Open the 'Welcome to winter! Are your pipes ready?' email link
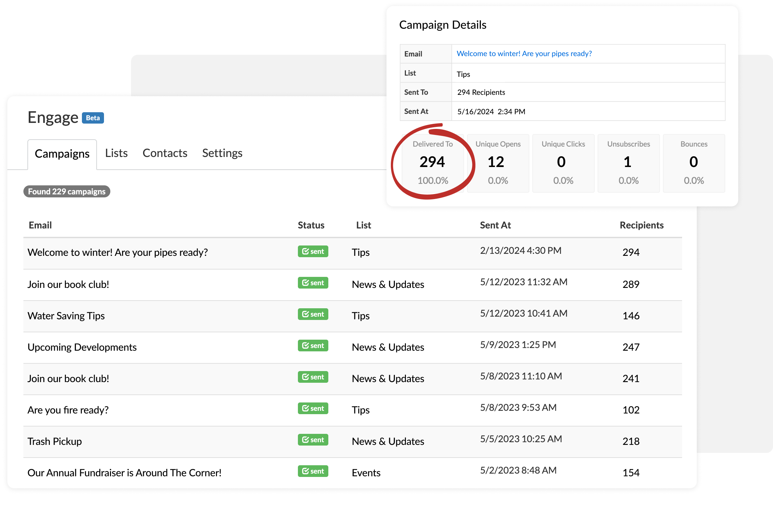This screenshot has width=773, height=509. coord(525,53)
